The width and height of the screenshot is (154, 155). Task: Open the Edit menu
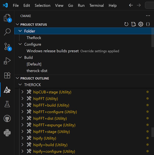[27, 5]
